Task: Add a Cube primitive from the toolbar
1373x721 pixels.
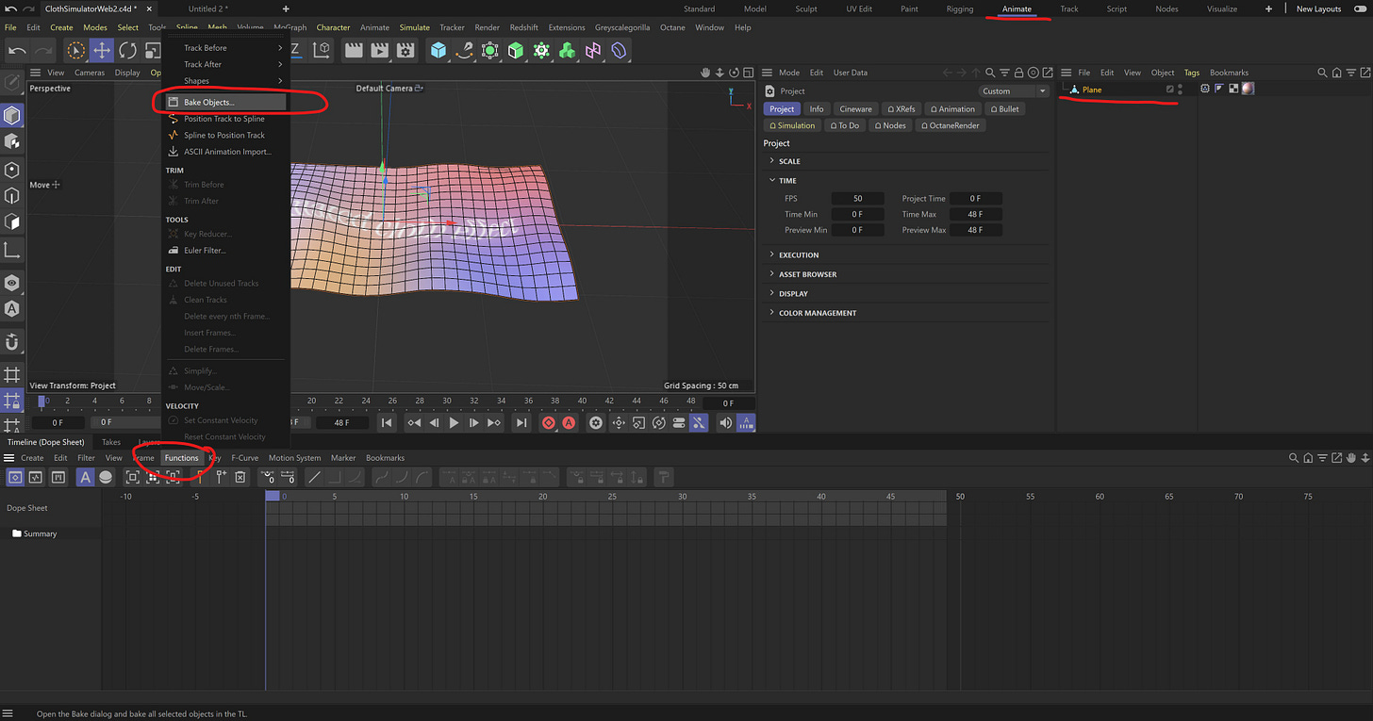Action: point(438,50)
